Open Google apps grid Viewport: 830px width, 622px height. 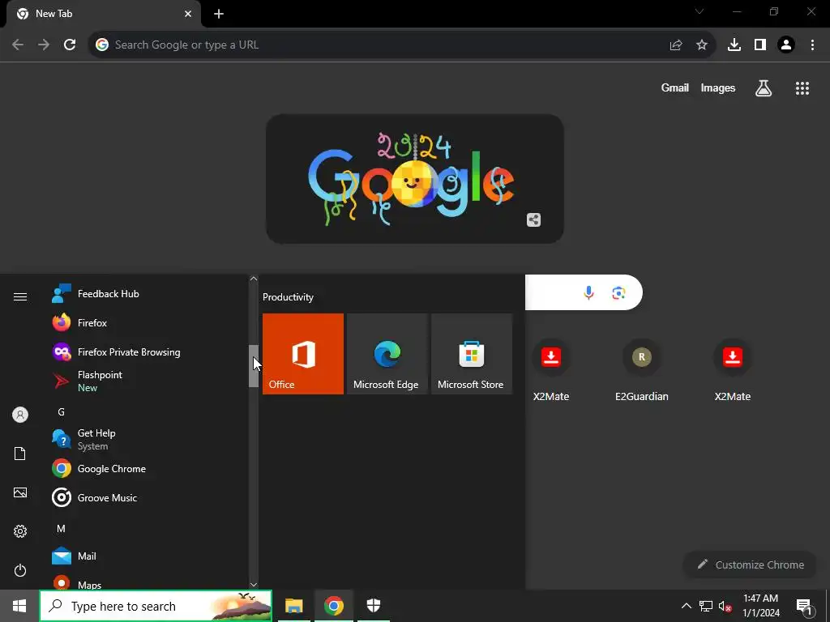[x=802, y=88]
